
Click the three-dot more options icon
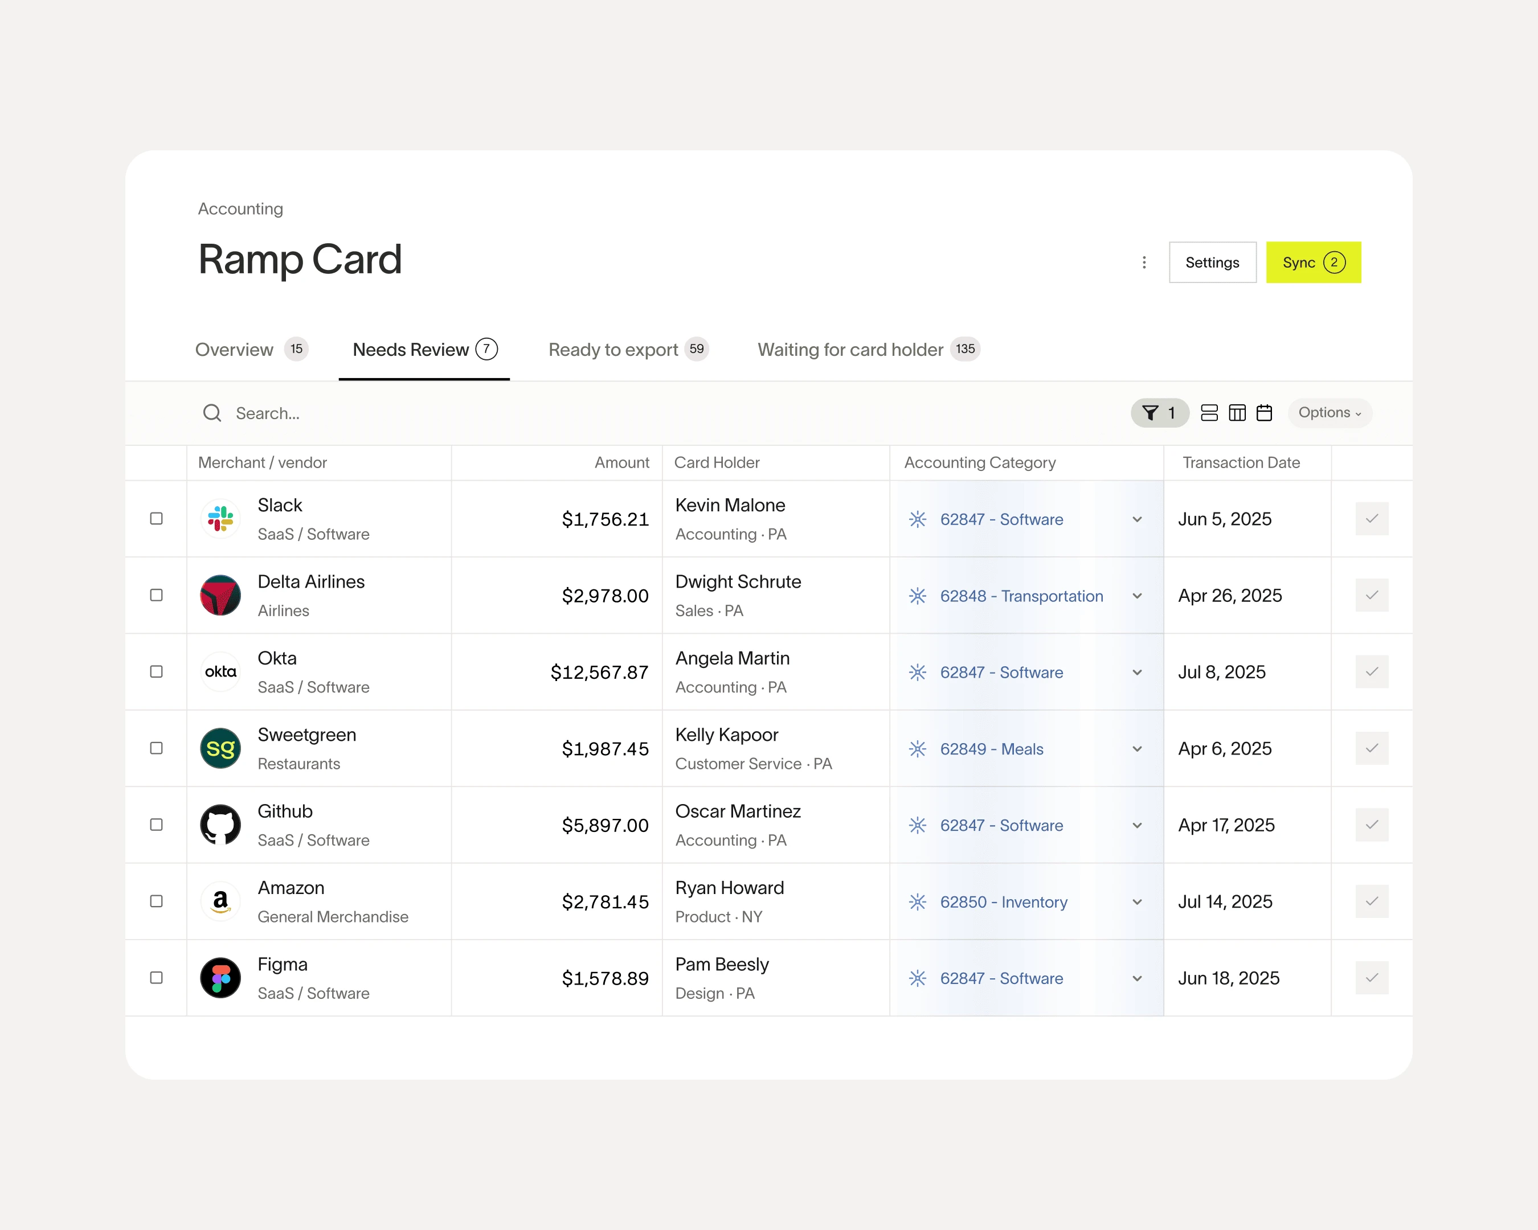(x=1144, y=263)
